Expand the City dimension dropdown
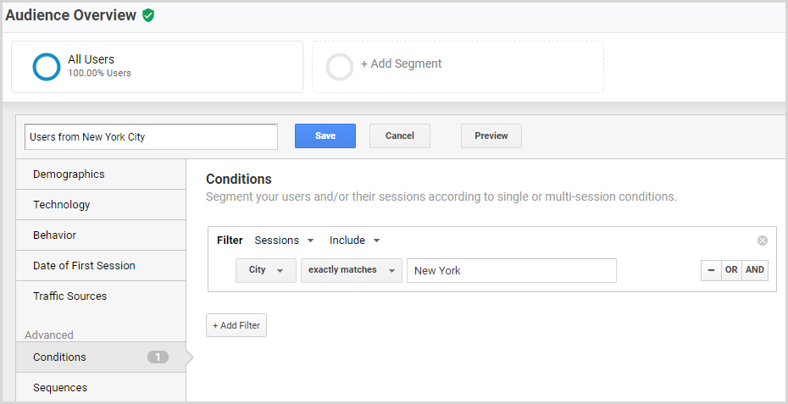This screenshot has height=404, width=788. 266,270
